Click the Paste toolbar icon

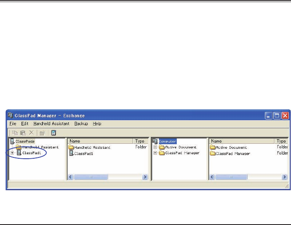coord(23,133)
